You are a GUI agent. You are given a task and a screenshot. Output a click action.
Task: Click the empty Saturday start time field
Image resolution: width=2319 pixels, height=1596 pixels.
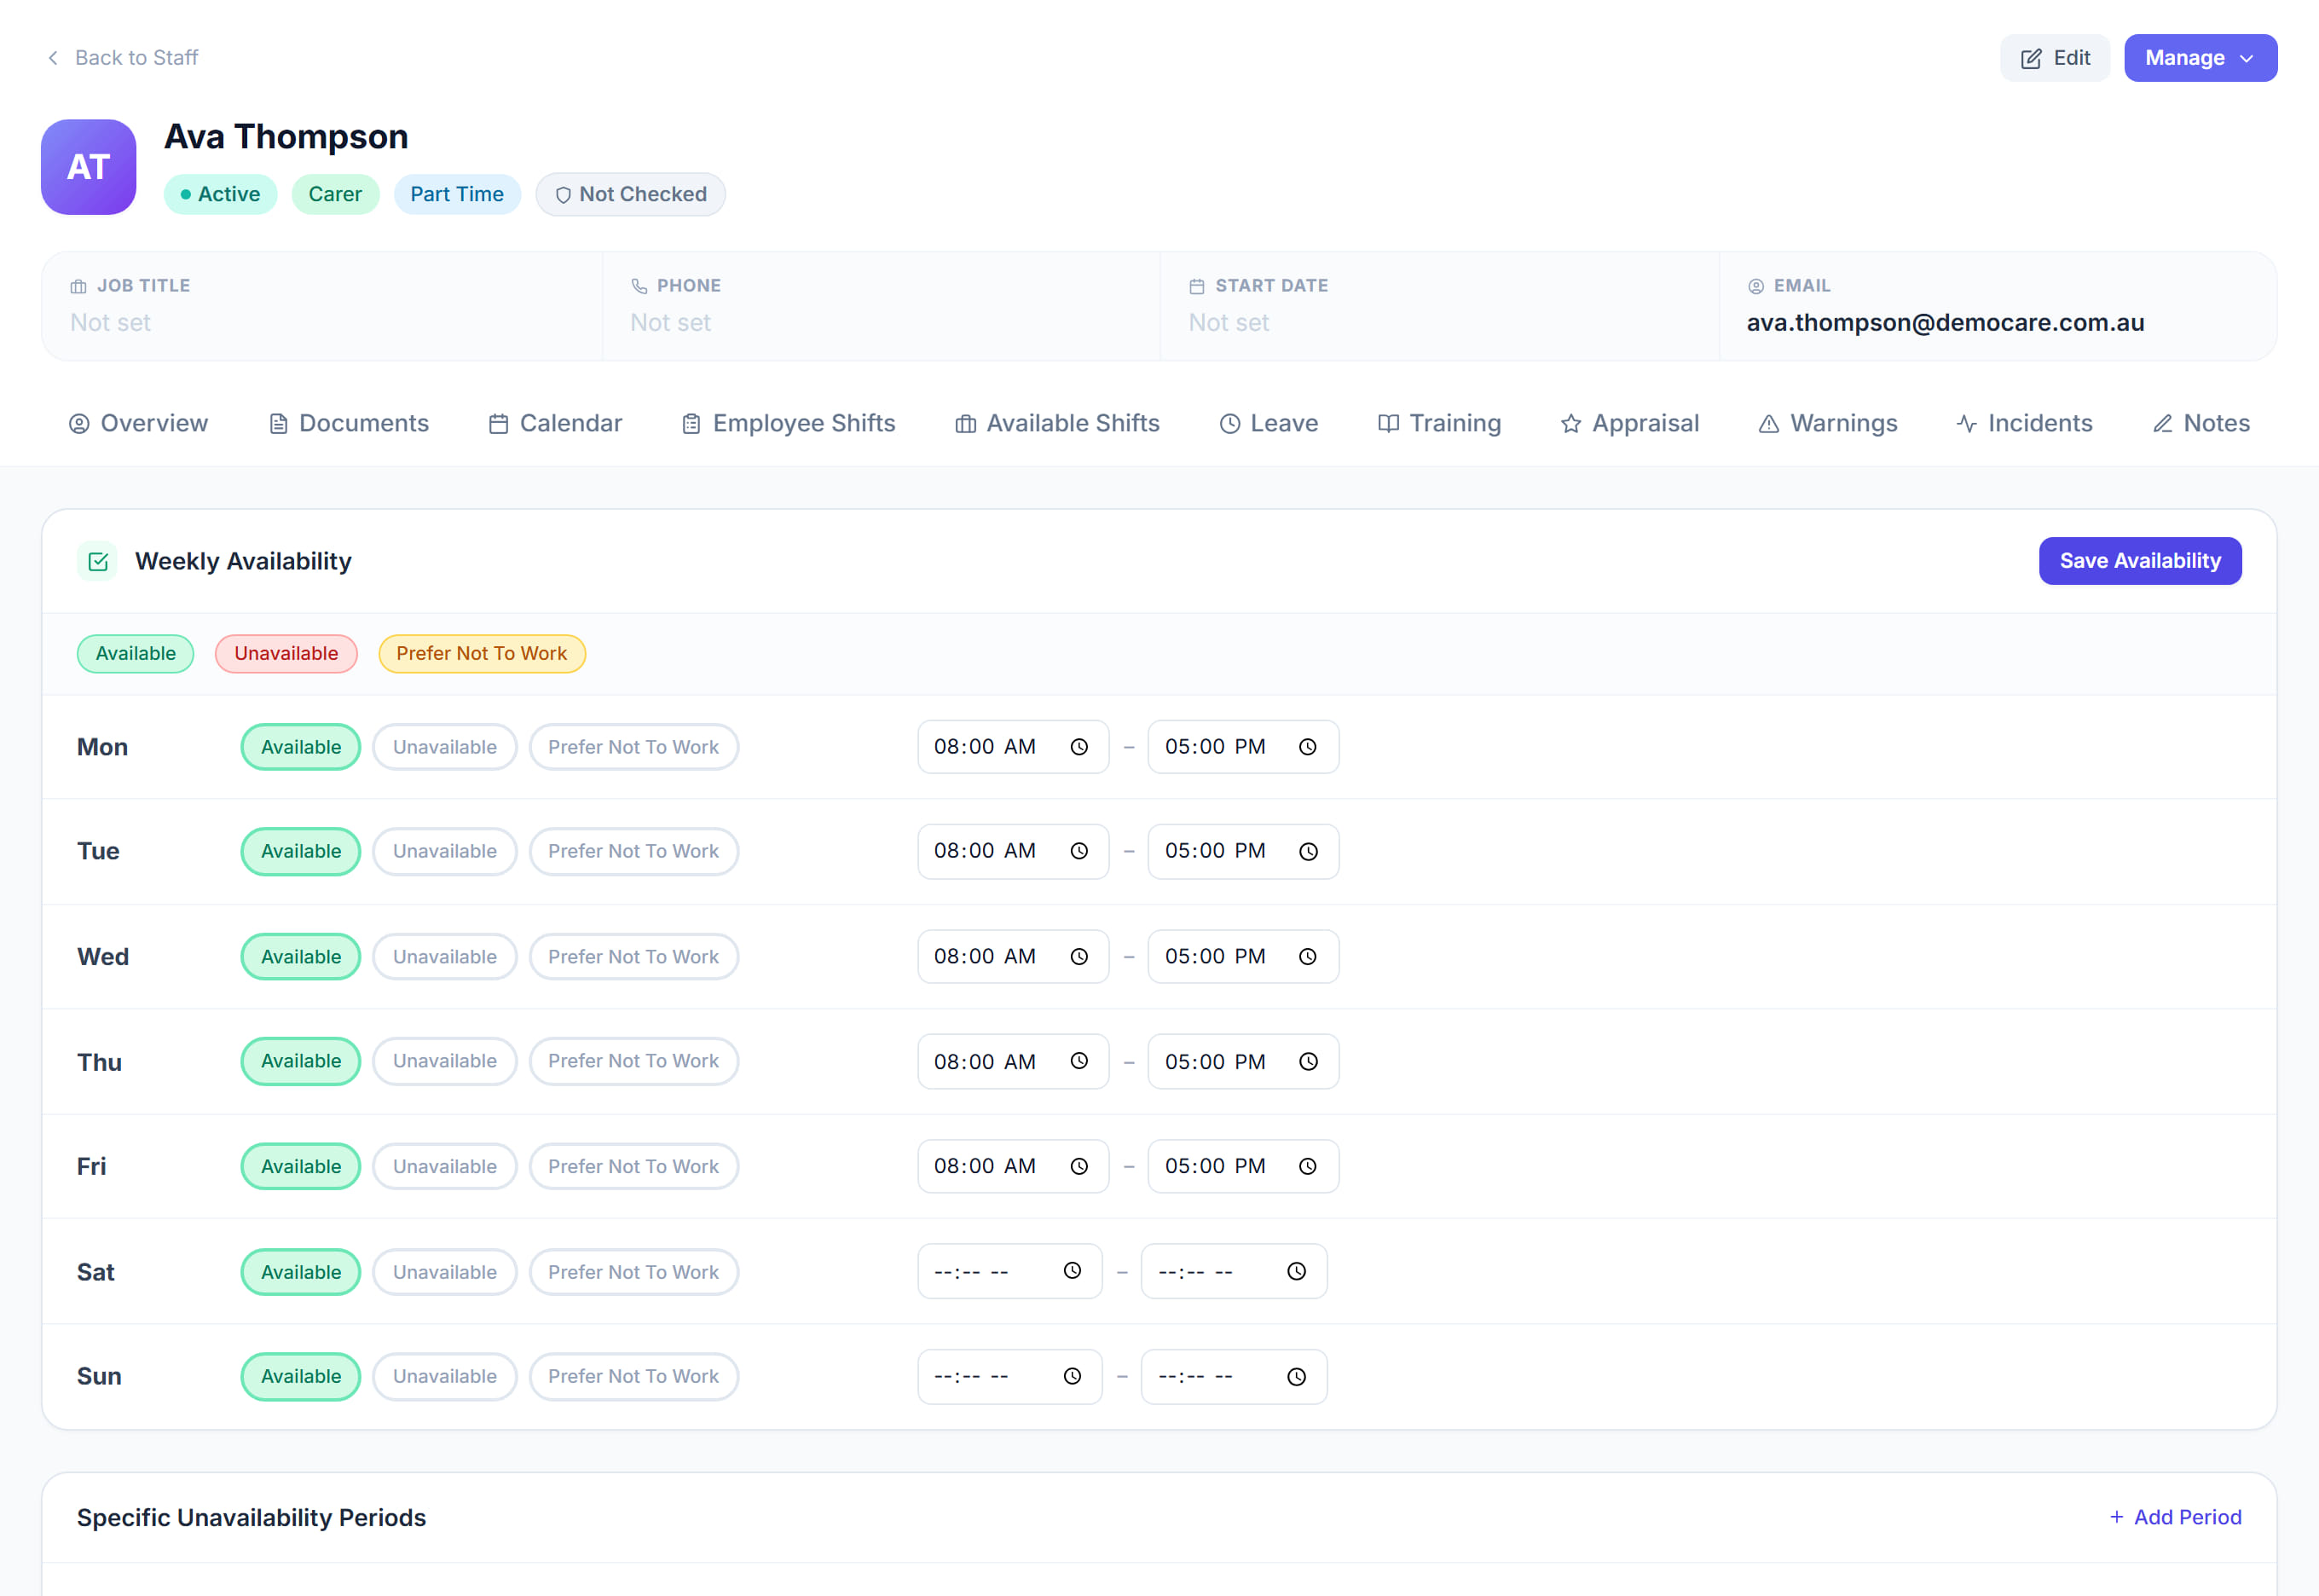[1010, 1271]
